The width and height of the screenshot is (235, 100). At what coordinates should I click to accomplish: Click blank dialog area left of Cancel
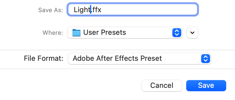(70, 86)
